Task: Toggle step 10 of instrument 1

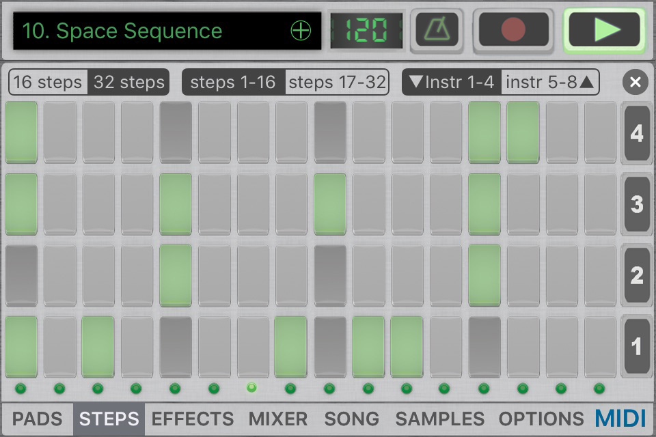Action: point(368,347)
